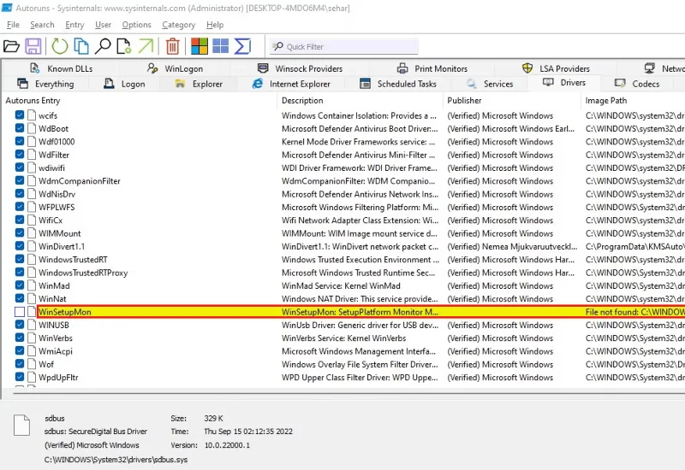Click the Autoruns app icon in title bar

(7, 8)
